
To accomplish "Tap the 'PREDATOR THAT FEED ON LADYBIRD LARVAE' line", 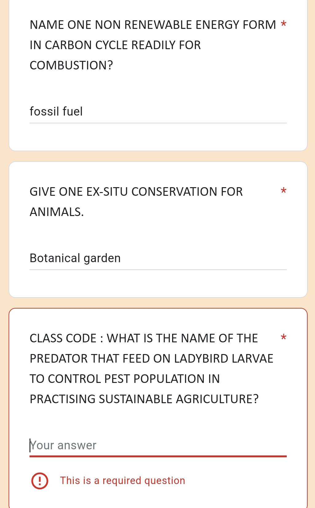I will pos(151,359).
